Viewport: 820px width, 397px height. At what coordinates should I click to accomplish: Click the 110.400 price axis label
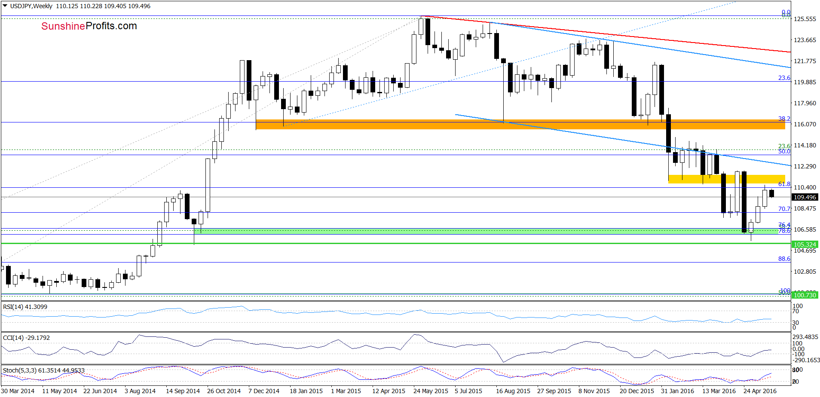pyautogui.click(x=805, y=187)
